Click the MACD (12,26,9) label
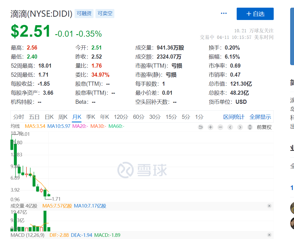294x239 pixels. pyautogui.click(x=27, y=235)
